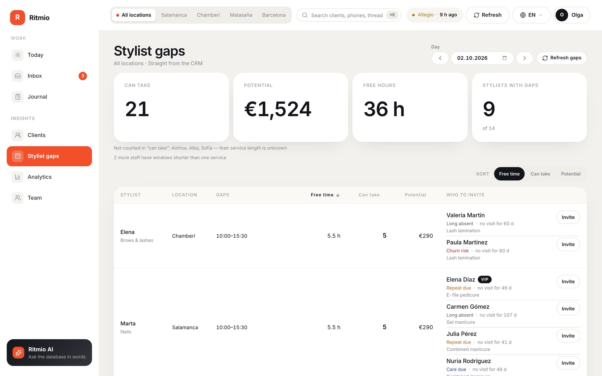The image size is (602, 376).
Task: Switch to the Chamberí location tab
Action: click(x=208, y=15)
